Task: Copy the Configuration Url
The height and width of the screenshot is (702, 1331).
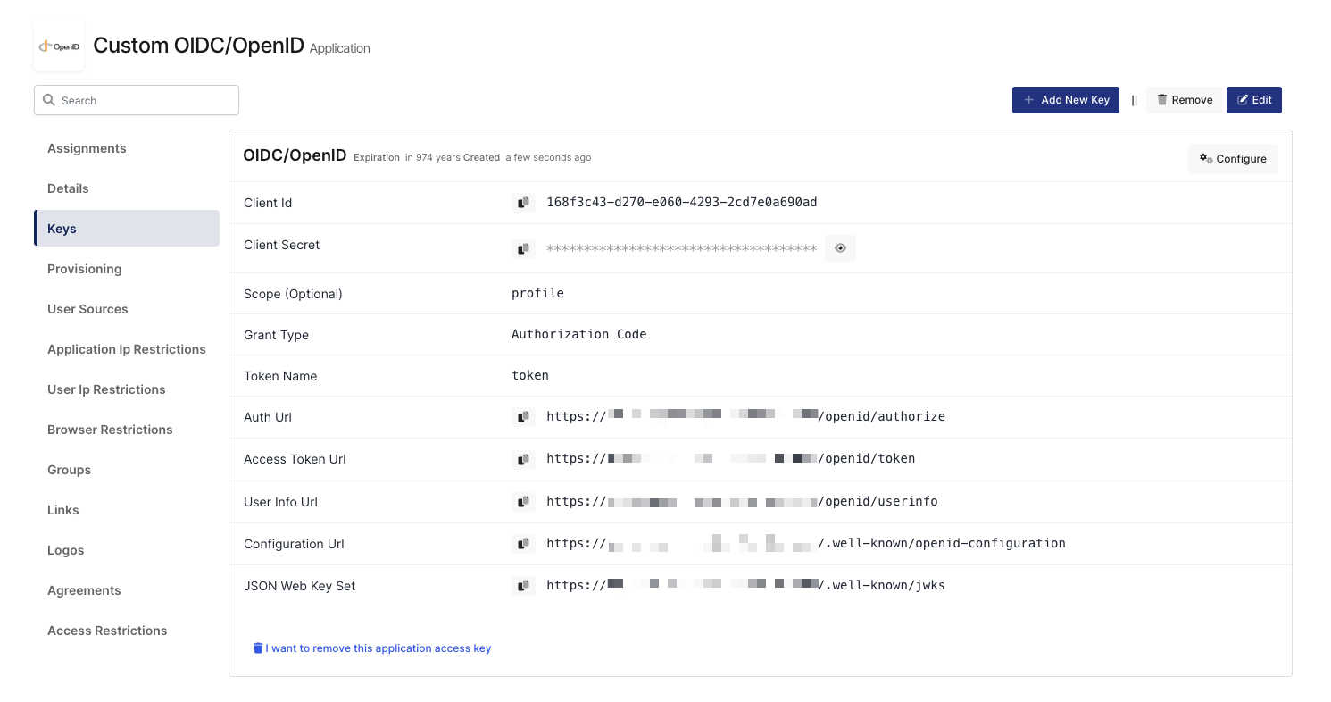Action: [524, 544]
